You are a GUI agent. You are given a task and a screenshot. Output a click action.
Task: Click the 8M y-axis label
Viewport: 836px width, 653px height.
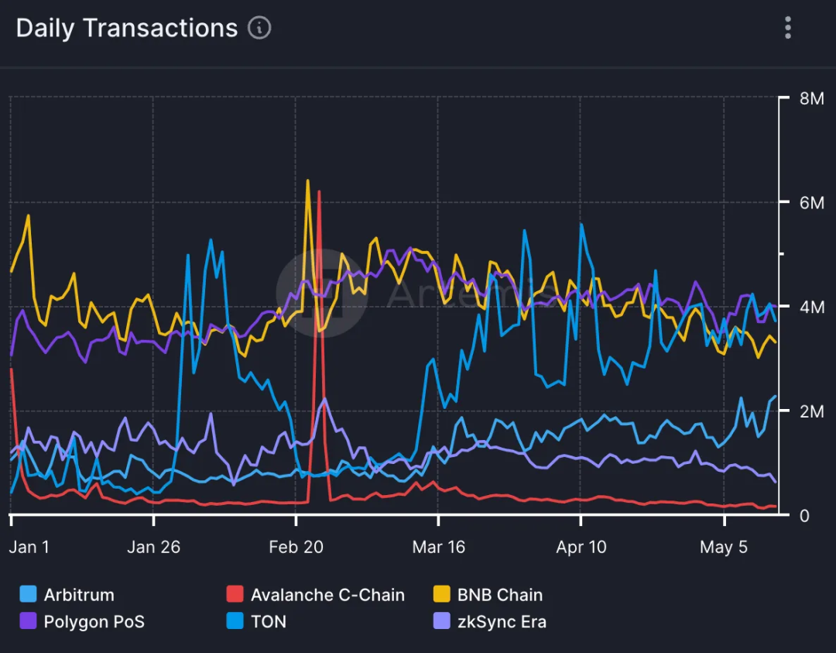tap(813, 98)
